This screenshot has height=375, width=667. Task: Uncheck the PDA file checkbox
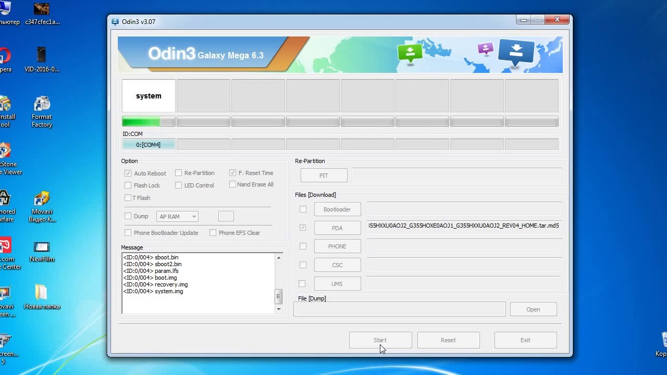pos(303,228)
